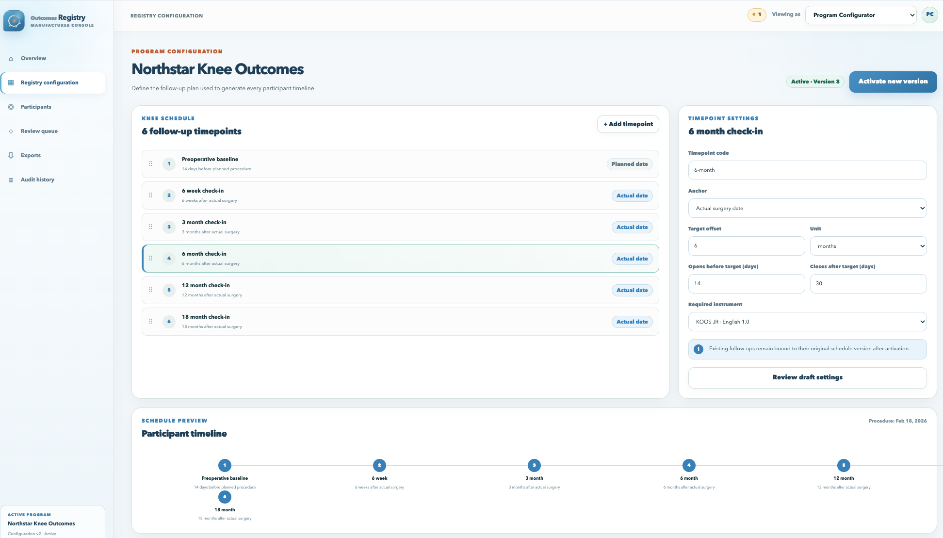Click the Review draft settings button

807,377
